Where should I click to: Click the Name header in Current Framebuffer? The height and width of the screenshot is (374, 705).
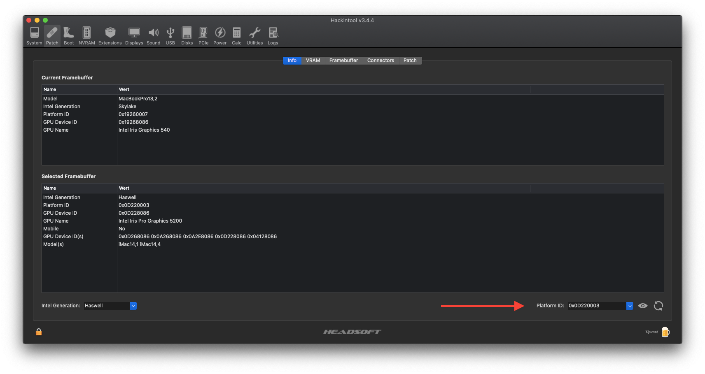tap(79, 89)
